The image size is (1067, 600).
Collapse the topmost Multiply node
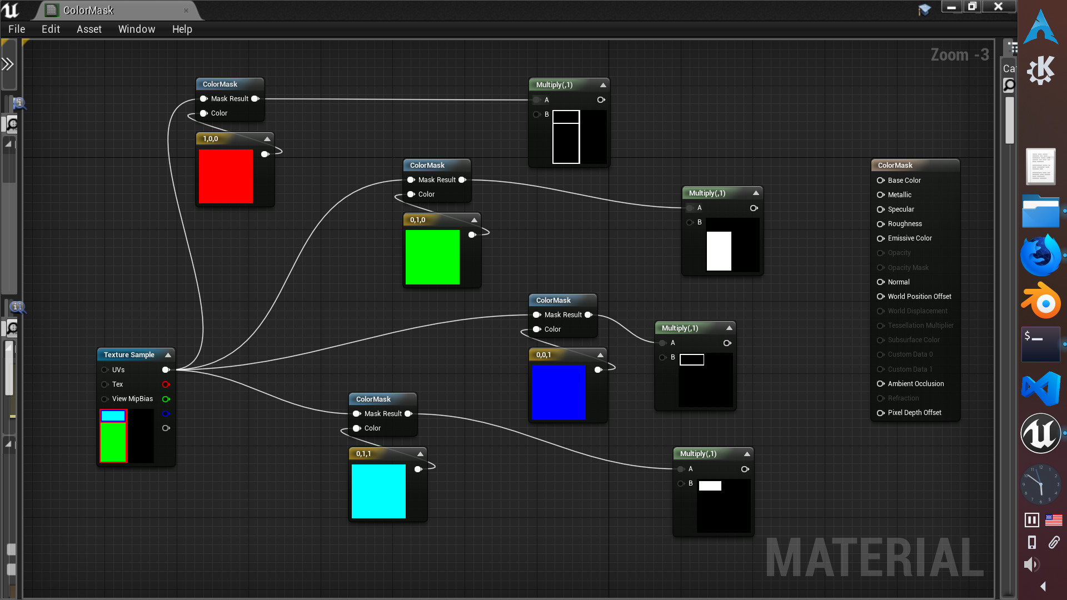tap(602, 84)
